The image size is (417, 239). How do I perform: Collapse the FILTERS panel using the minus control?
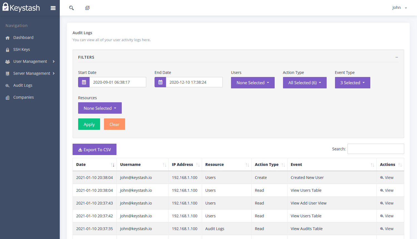coord(397,57)
